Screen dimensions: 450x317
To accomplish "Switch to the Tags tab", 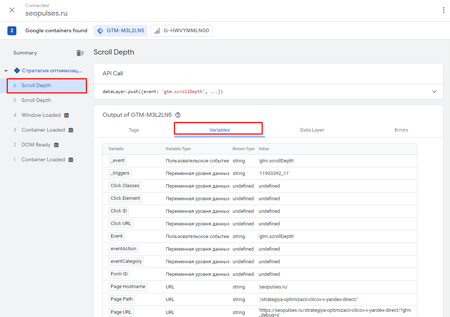I will click(x=134, y=130).
